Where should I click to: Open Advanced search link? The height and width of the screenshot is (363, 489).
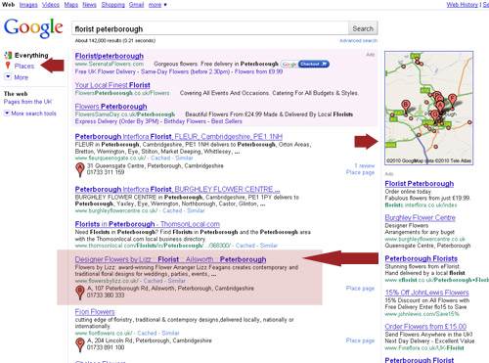[x=358, y=41]
